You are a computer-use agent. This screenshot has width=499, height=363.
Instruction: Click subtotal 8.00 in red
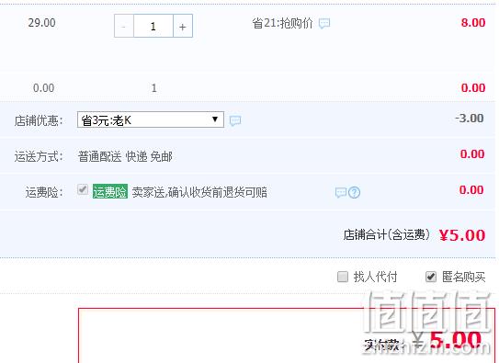coord(473,23)
